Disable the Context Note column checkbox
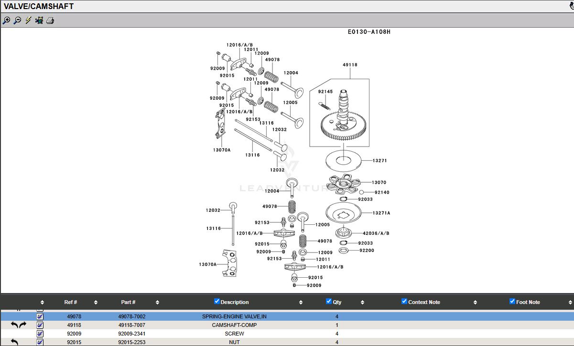The height and width of the screenshot is (346, 574). [x=404, y=301]
